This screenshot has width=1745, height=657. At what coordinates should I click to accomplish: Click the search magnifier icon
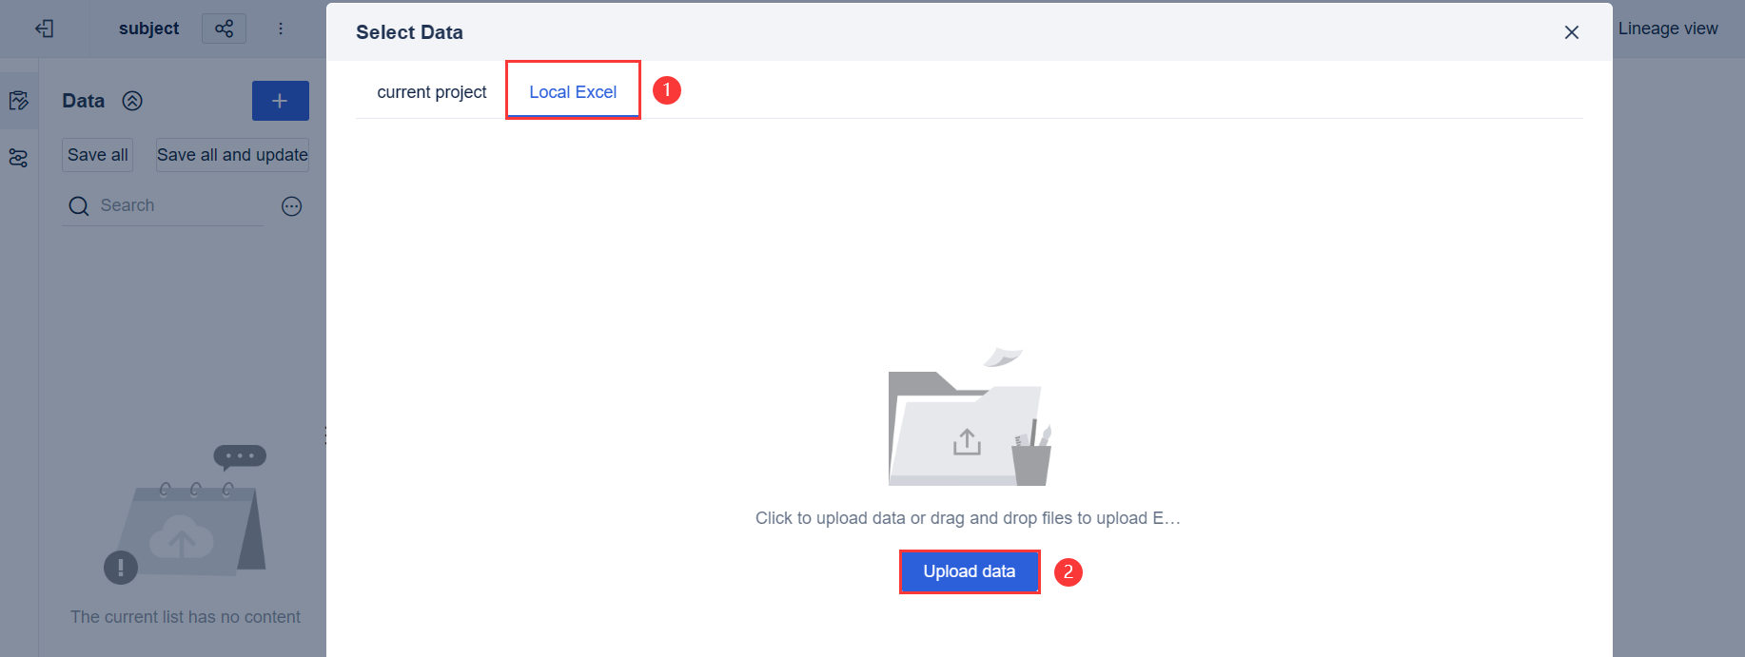pos(78,205)
